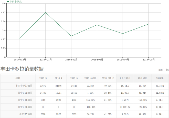
Task: Click the 2018年05月 x-axis label
Action: click(149, 60)
